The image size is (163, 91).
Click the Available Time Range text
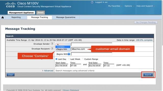point(44,40)
